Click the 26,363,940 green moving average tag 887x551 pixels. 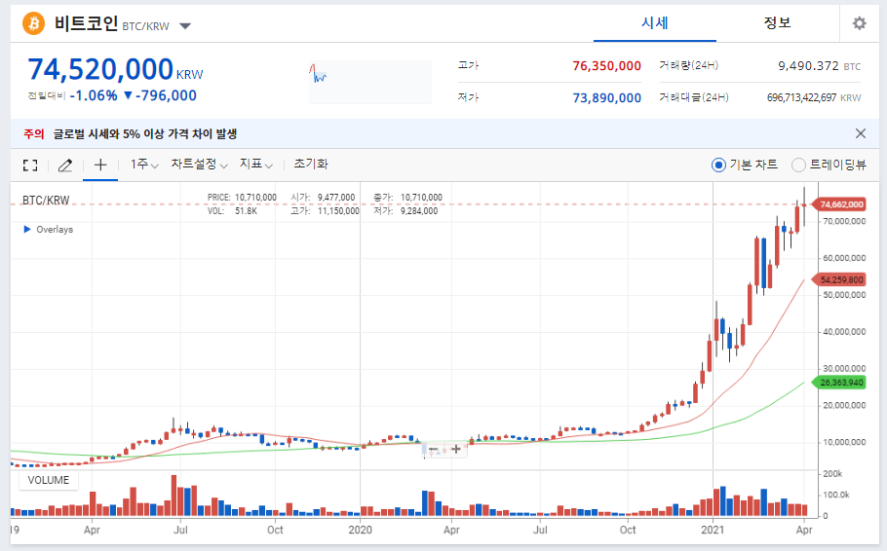pyautogui.click(x=838, y=383)
